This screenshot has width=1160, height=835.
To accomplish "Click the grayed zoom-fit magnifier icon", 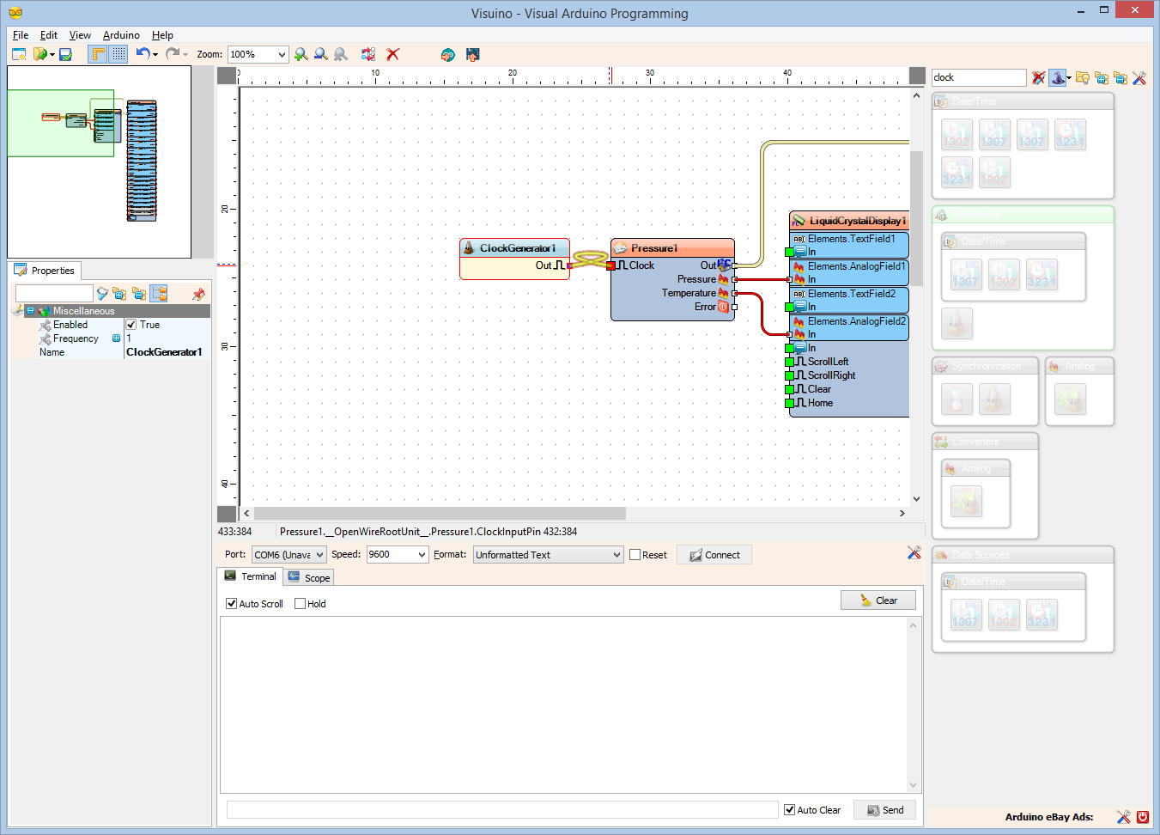I will pyautogui.click(x=341, y=54).
